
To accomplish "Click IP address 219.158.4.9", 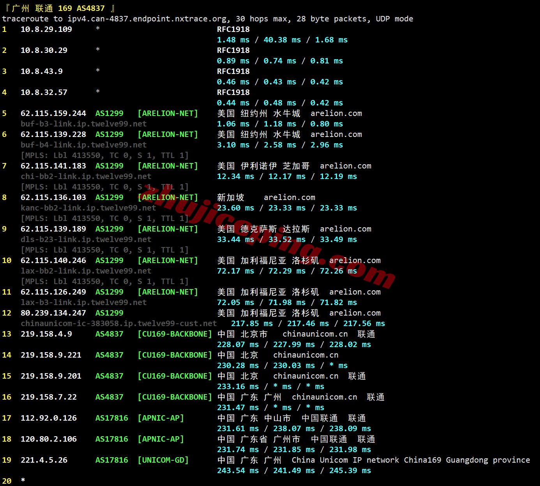I will coord(46,334).
